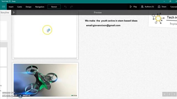Click the undo arrow icon

pyautogui.click(x=65, y=7)
